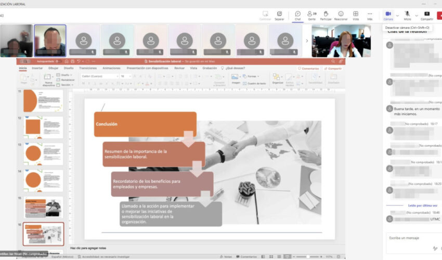Viewport: 442px width, 260px height.
Task: Select slide 11 thumbnail
Action: pyautogui.click(x=43, y=101)
